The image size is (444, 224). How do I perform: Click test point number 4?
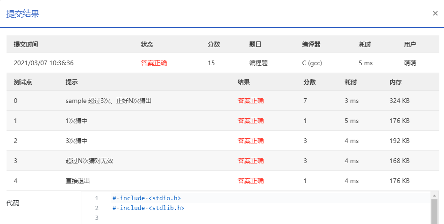coord(15,181)
